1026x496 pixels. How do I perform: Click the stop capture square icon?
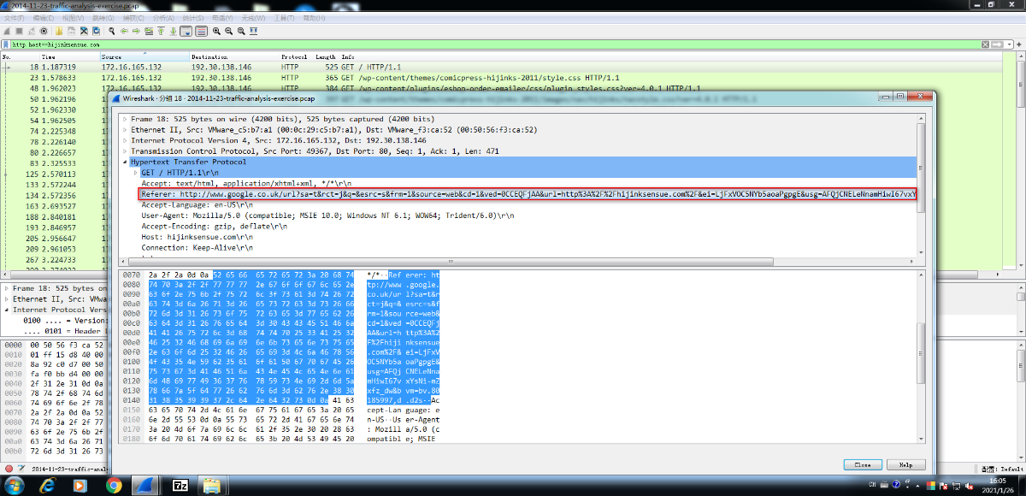[19, 31]
